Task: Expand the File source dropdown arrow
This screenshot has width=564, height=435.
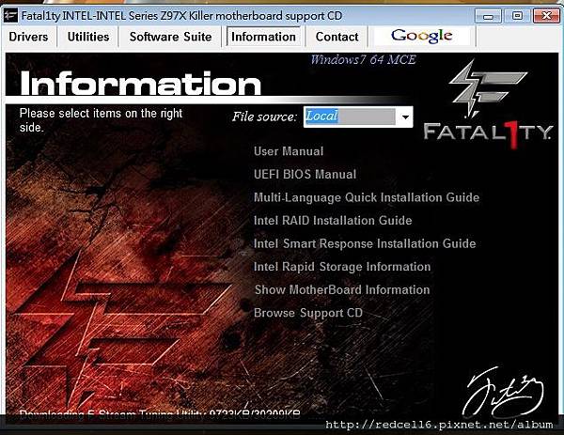Action: [x=405, y=117]
